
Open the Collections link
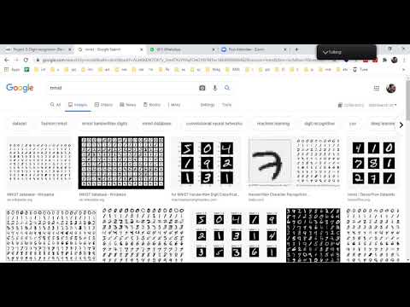pyautogui.click(x=351, y=105)
